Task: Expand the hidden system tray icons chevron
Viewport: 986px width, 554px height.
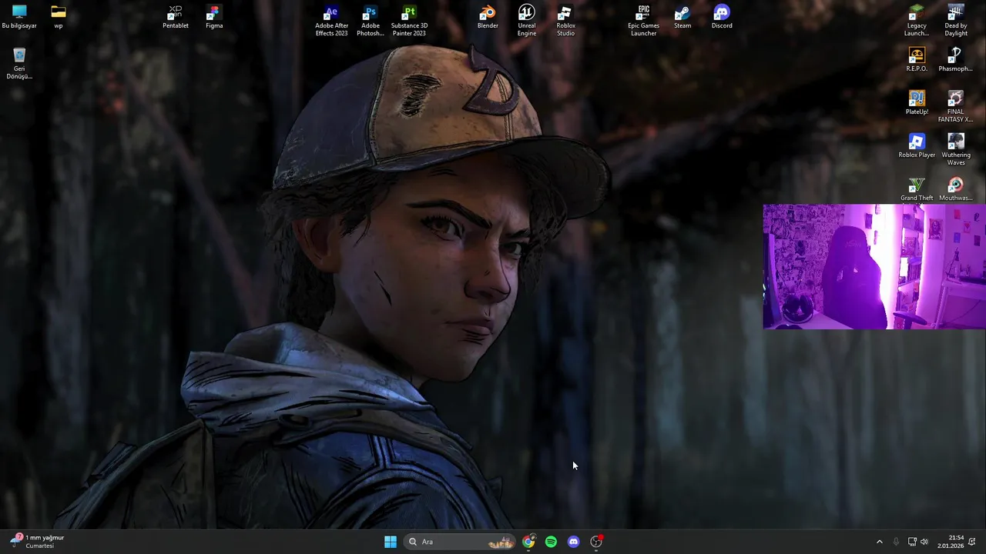Action: click(880, 542)
